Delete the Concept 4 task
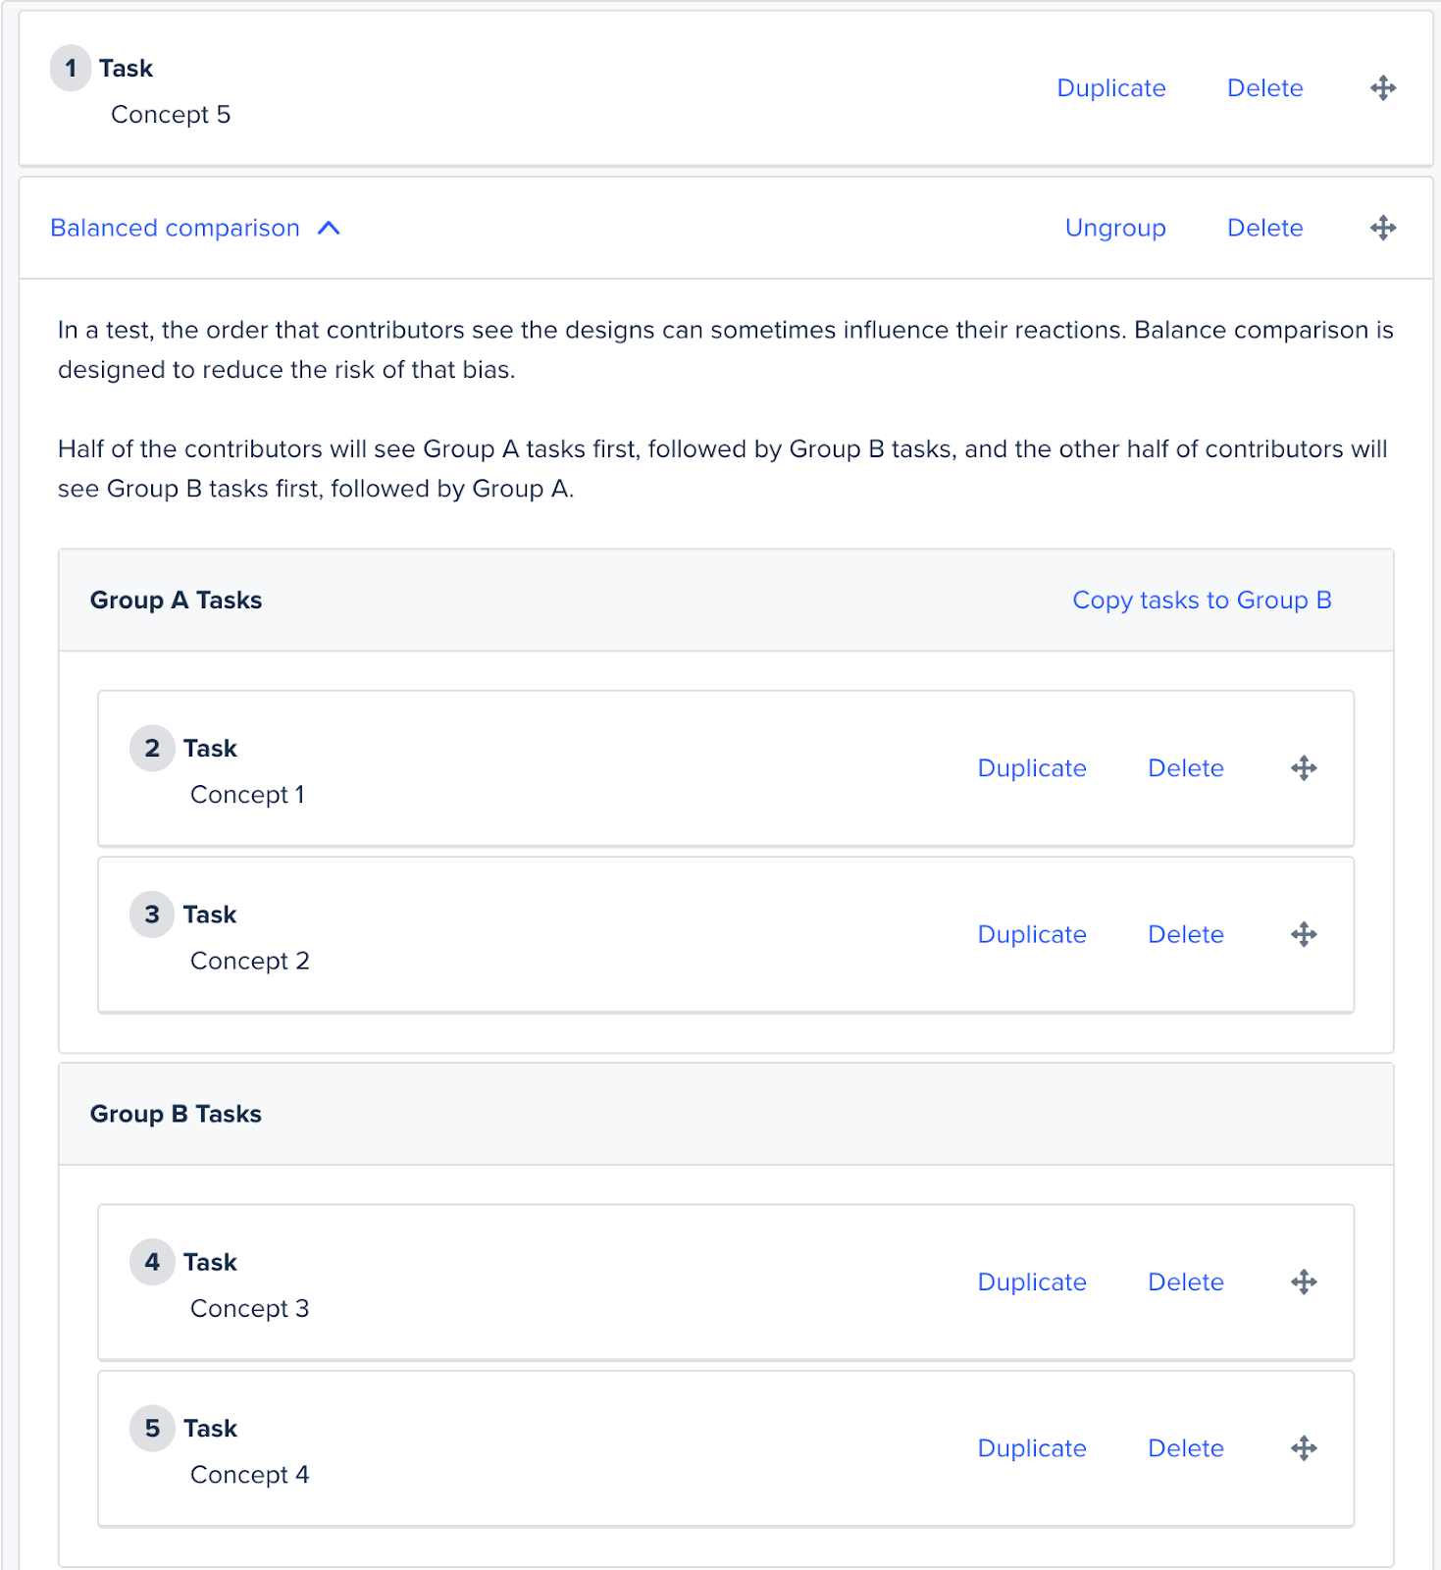 coord(1185,1447)
